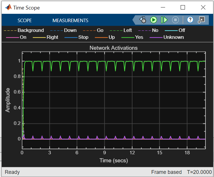Open the Help question mark icon

(190, 20)
